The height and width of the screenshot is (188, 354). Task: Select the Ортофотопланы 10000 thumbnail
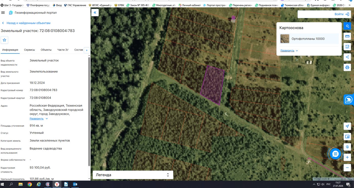click(x=285, y=39)
